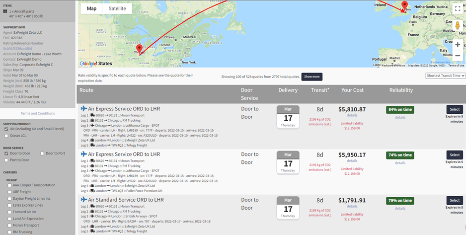Viewport: 466px width, 235px height.
Task: Click the 84% on time badge
Action: coord(400,110)
